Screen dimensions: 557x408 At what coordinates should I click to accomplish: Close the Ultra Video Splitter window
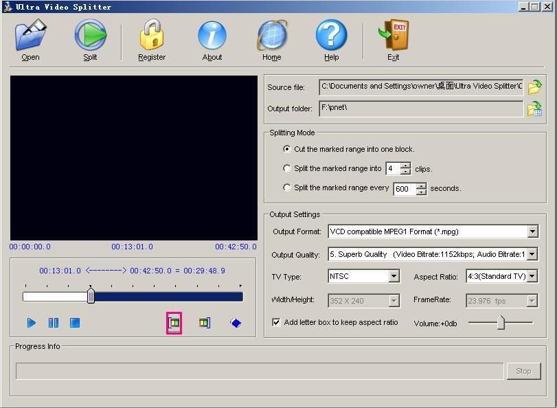click(x=547, y=6)
